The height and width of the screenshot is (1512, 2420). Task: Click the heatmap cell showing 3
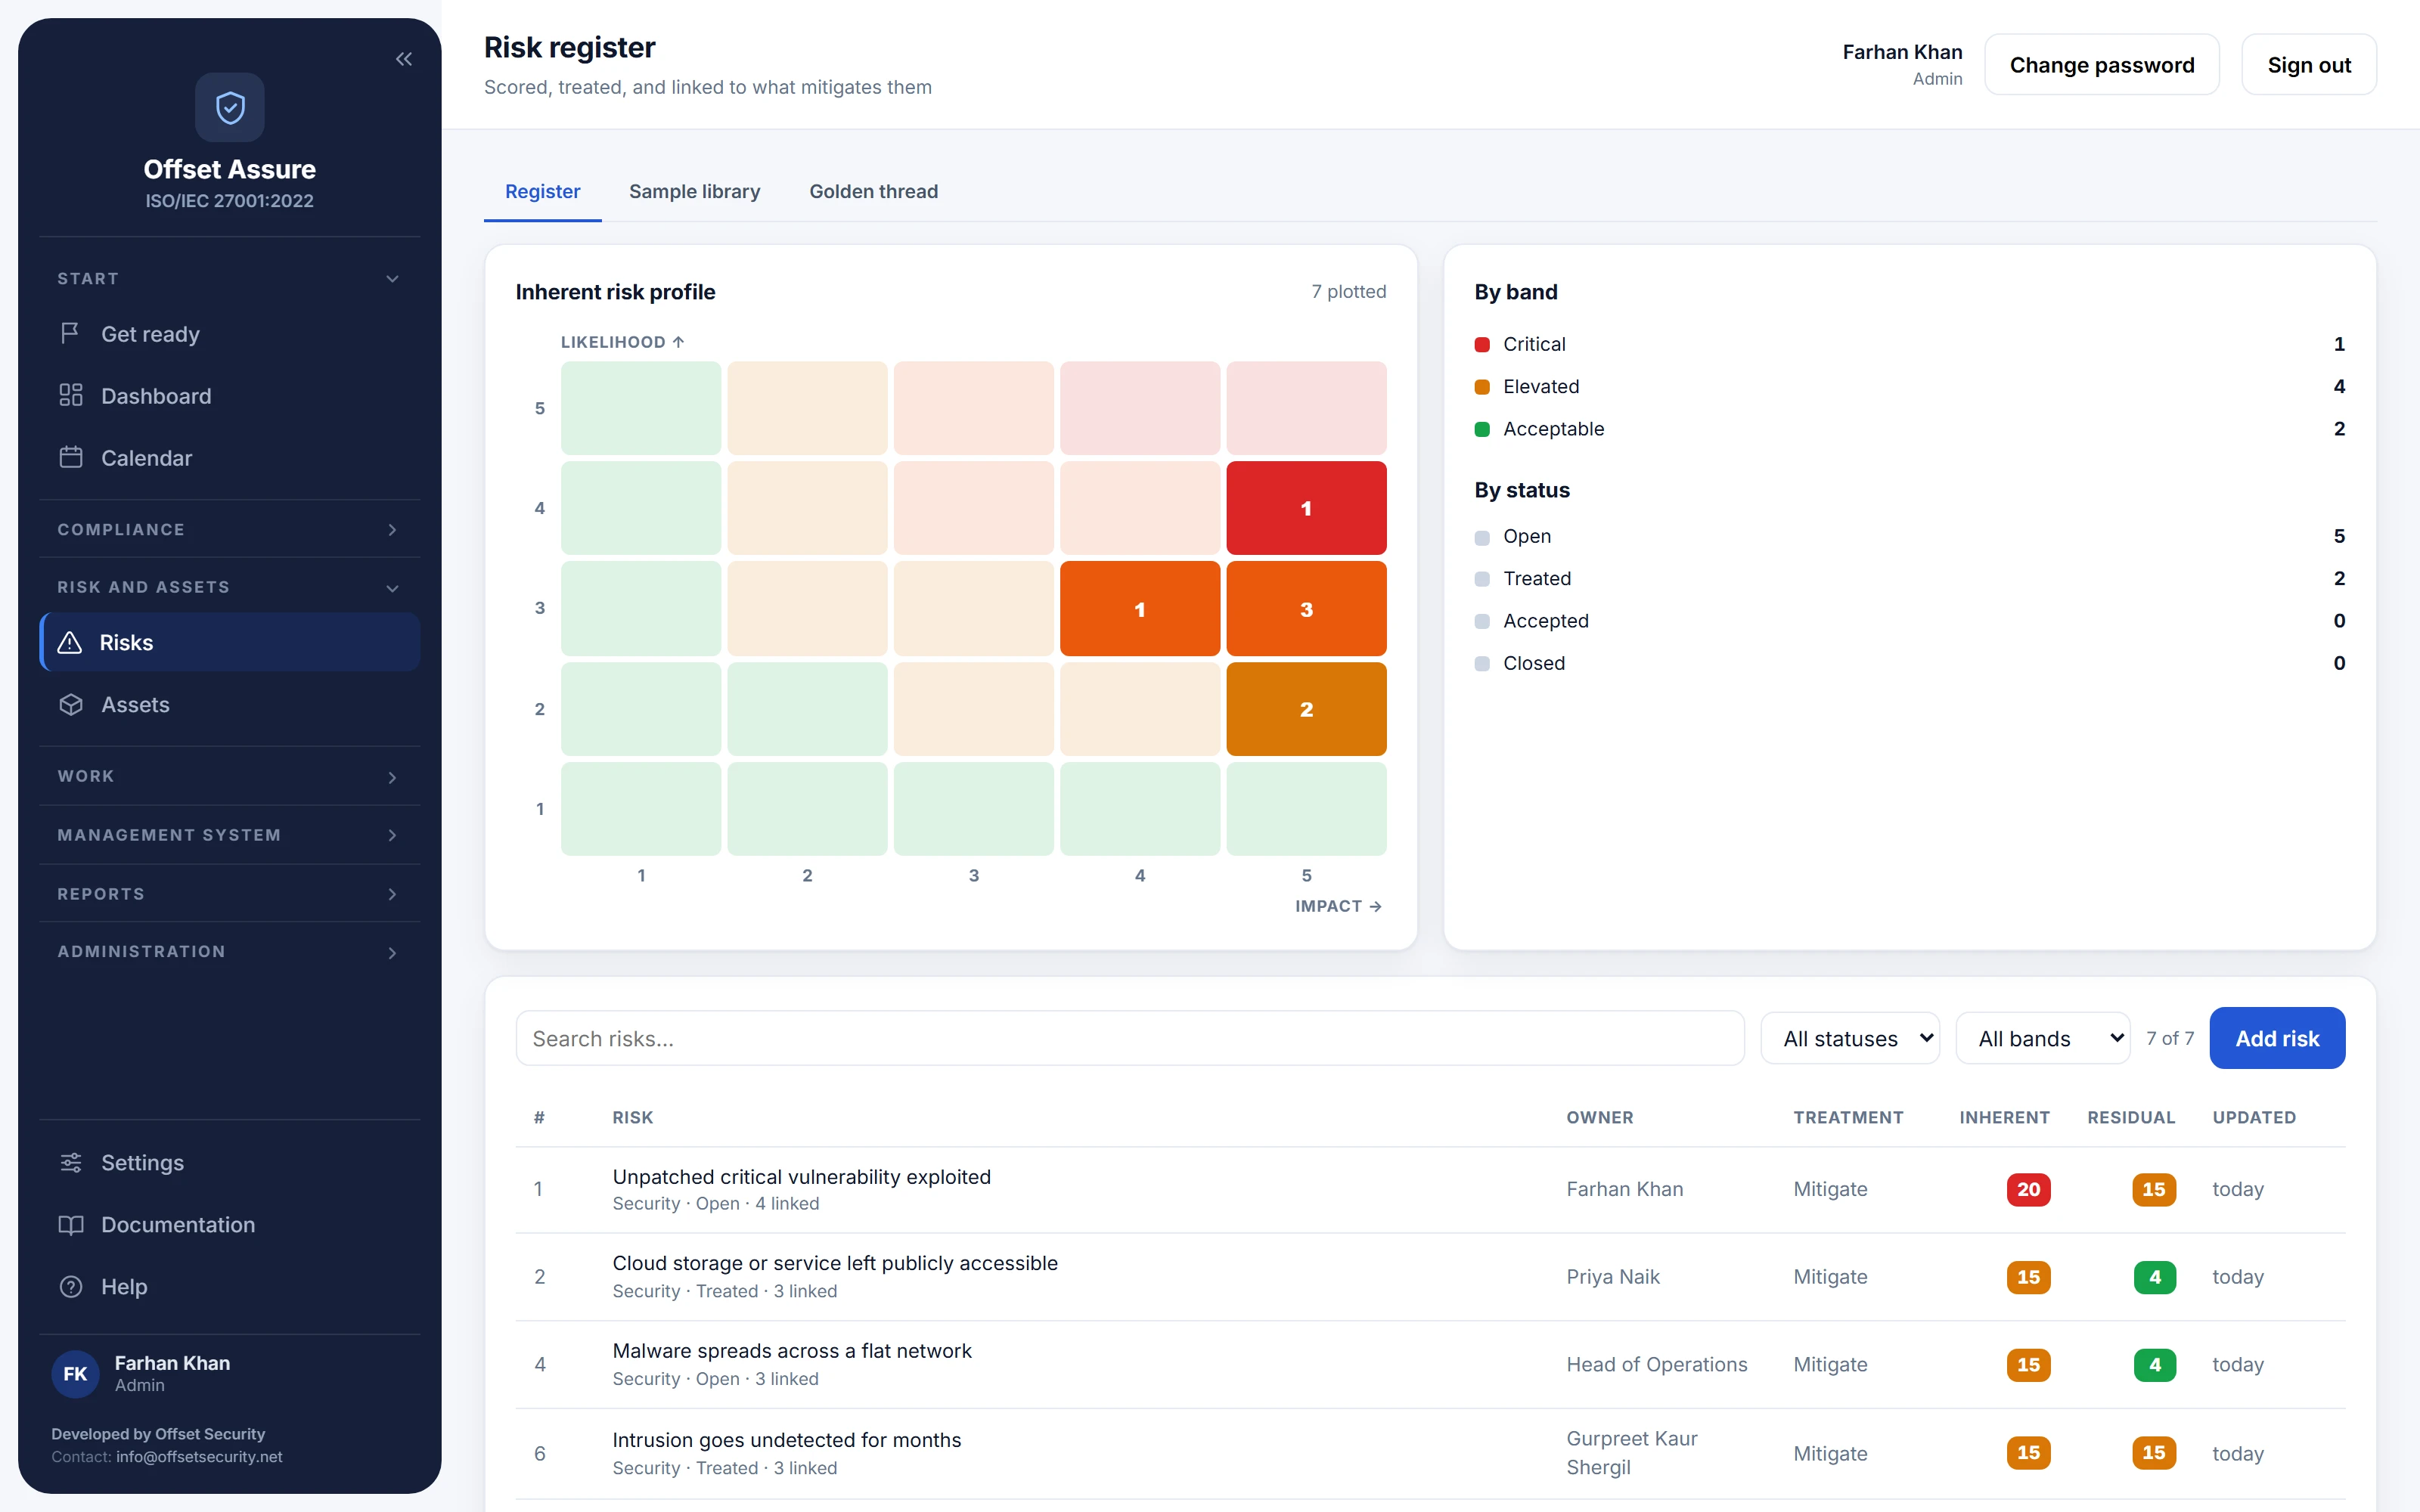(1306, 609)
